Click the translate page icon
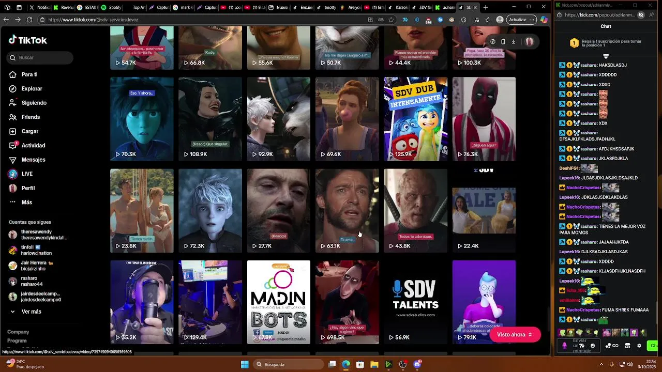The width and height of the screenshot is (662, 372). pyautogui.click(x=381, y=20)
